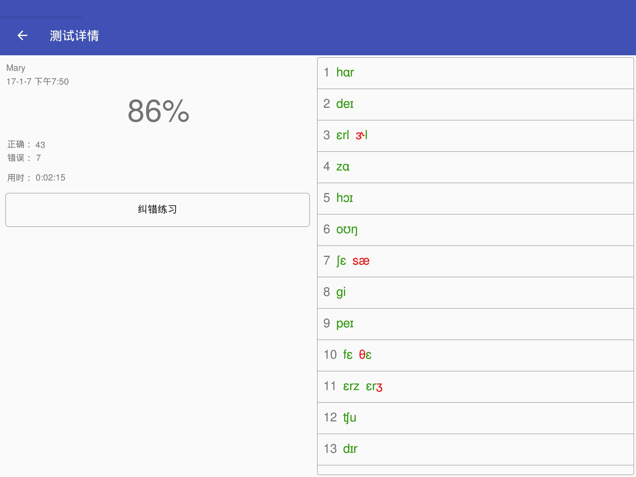Click the red wrong answer ɝl in row 3
636x477 pixels.
[x=361, y=135]
